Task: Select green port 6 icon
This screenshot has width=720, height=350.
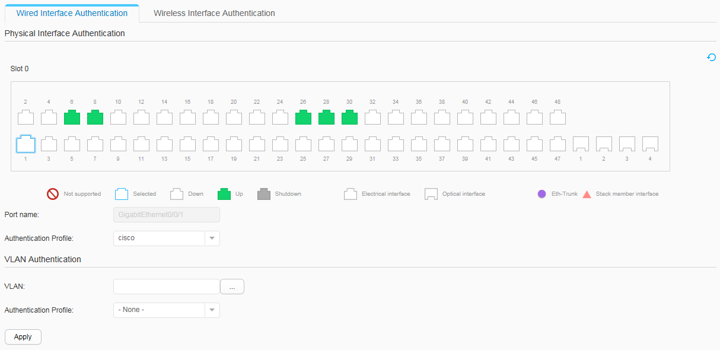Action: coord(72,117)
